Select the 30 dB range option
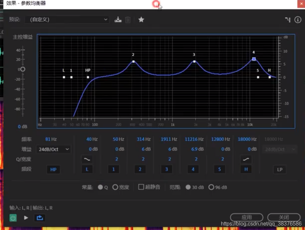Viewport: 305px width, 230px height. tap(188, 187)
